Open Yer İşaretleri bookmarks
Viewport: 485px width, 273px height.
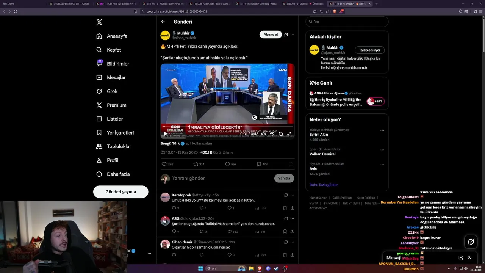[115, 133]
